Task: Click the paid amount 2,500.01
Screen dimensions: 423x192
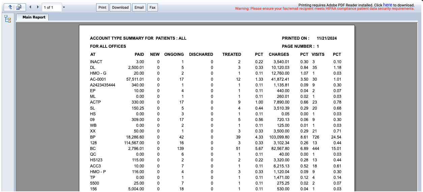Action: pyautogui.click(x=136, y=68)
